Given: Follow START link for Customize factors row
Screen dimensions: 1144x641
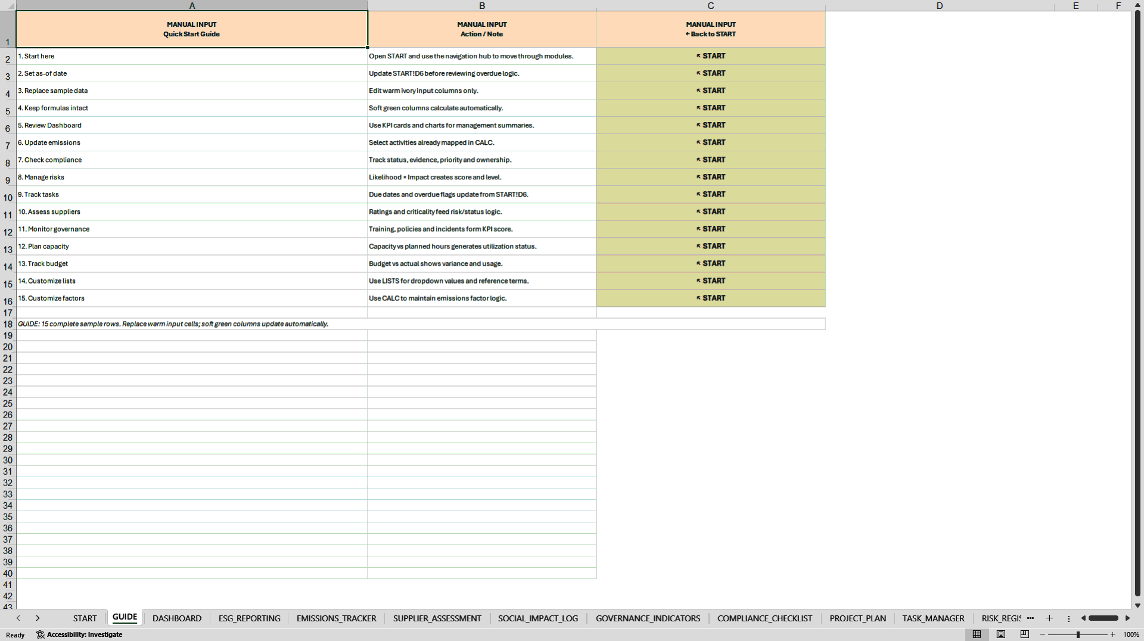Looking at the screenshot, I should [711, 298].
